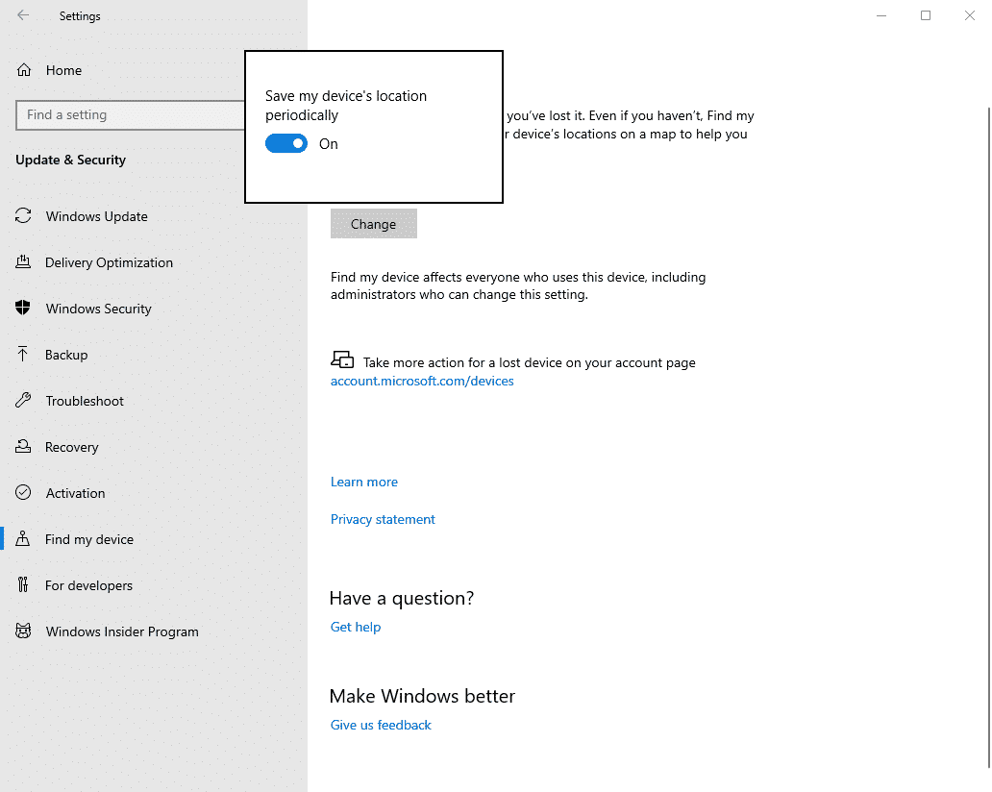Open Activation via its checkmark icon
This screenshot has width=992, height=792.
pyautogui.click(x=23, y=493)
